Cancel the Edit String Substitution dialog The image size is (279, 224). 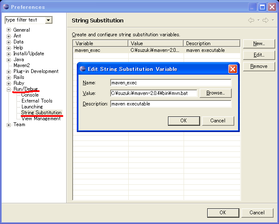tap(217, 121)
